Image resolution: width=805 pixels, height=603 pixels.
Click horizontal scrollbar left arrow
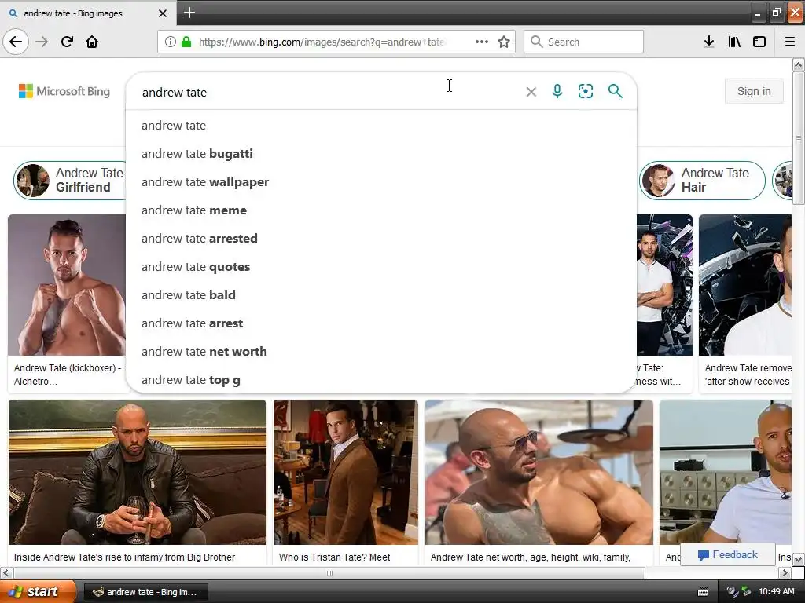6,572
